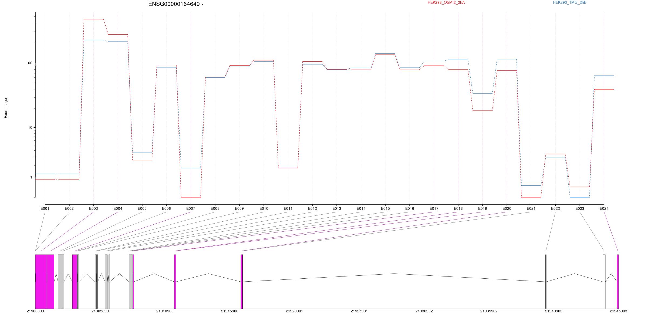
Task: Click the red E003 usage line segment
Action: [93, 19]
